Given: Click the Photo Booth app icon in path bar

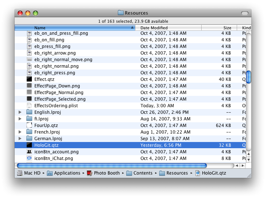Looking at the screenshot, I should pyautogui.click(x=90, y=173).
